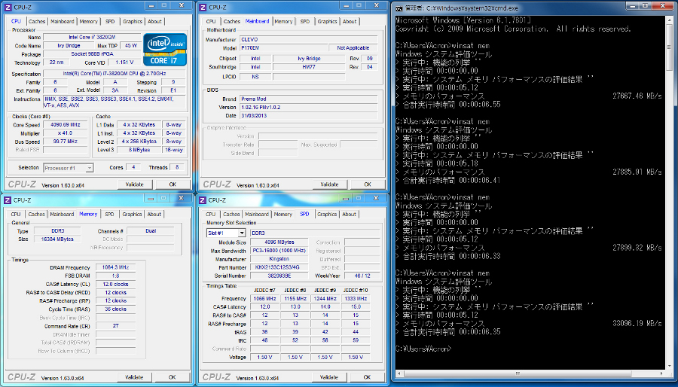Click OK in the SPD window
This screenshot has height=387, width=678.
[x=367, y=377]
